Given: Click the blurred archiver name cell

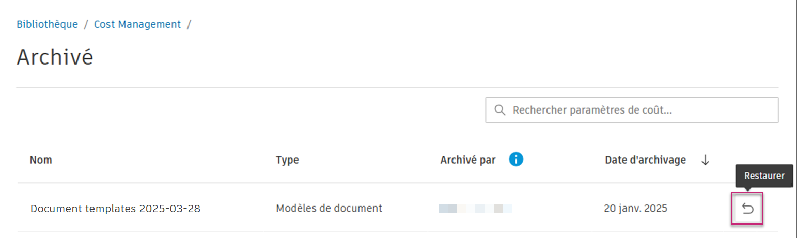Looking at the screenshot, I should [x=475, y=209].
